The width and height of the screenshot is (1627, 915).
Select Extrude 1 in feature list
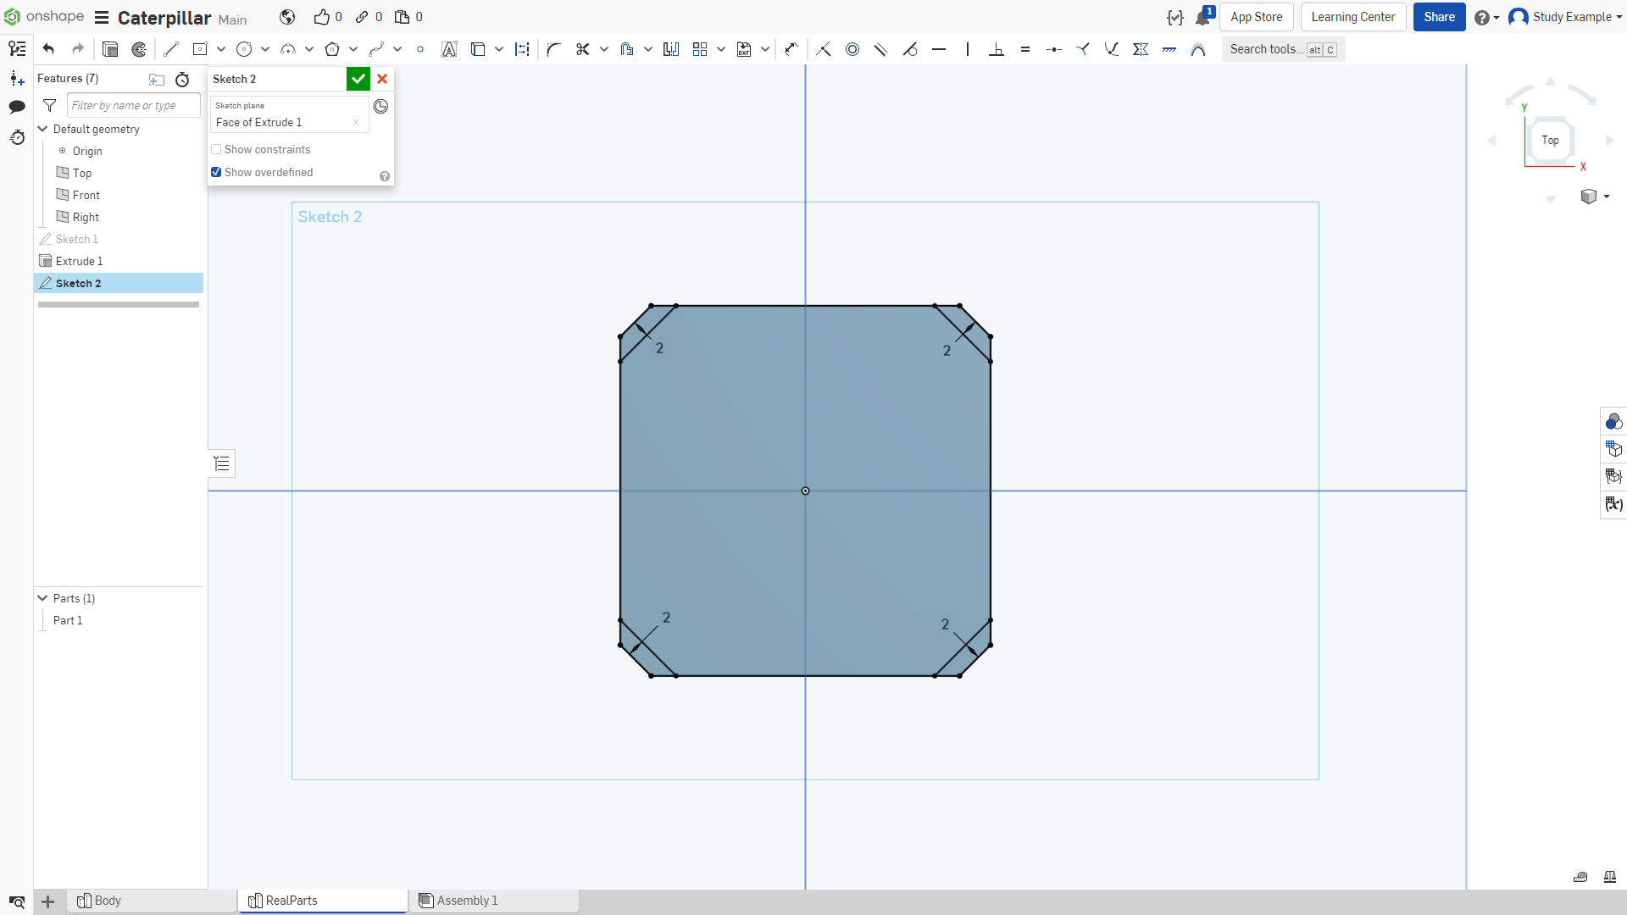pos(79,261)
